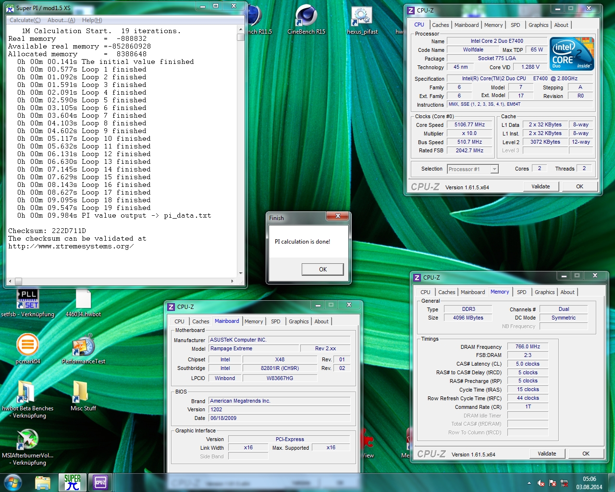Click the Intel Core 2 Duo logo
Image resolution: width=615 pixels, height=492 pixels.
(x=572, y=54)
